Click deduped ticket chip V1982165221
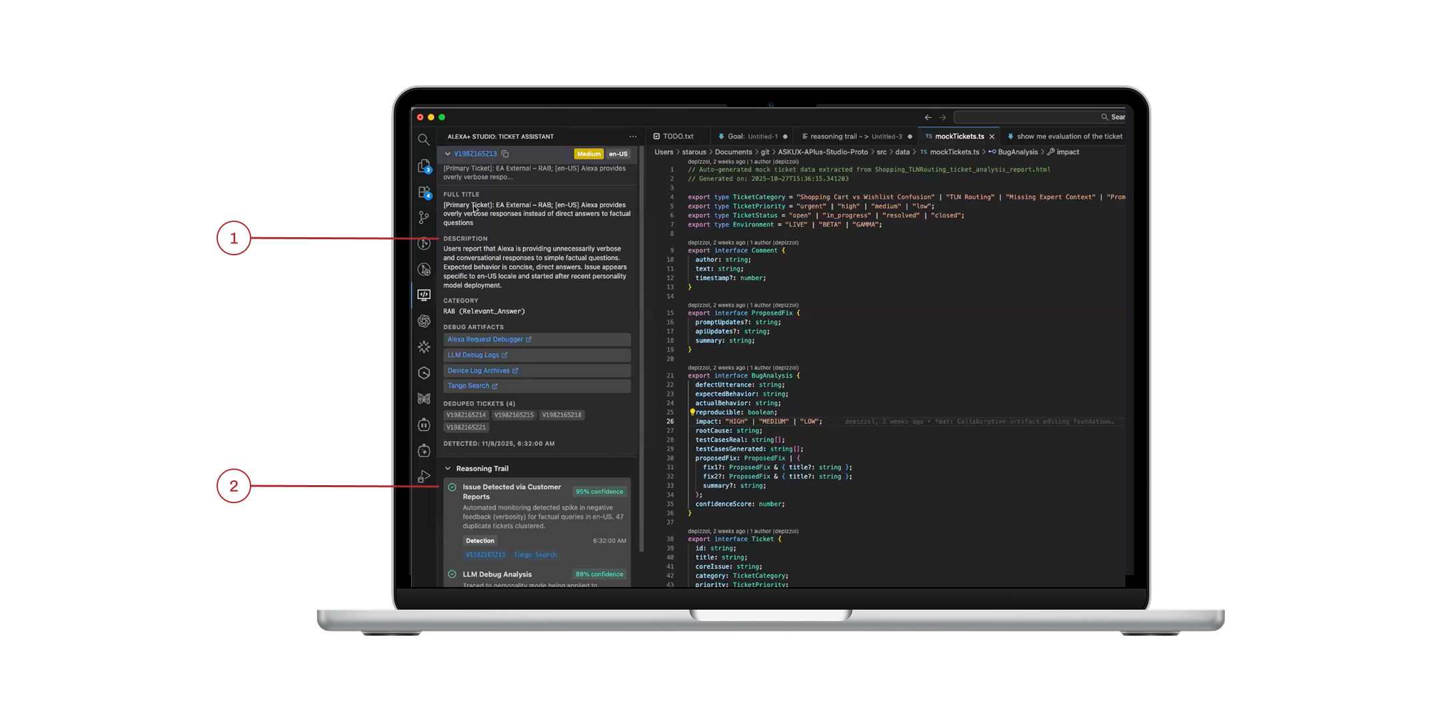 pos(466,428)
